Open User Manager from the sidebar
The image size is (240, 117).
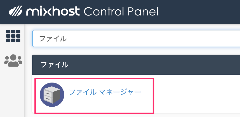click(x=13, y=61)
